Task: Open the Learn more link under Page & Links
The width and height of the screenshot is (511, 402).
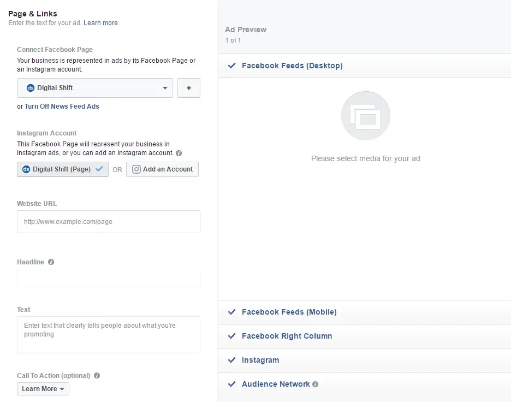Action: pyautogui.click(x=101, y=23)
